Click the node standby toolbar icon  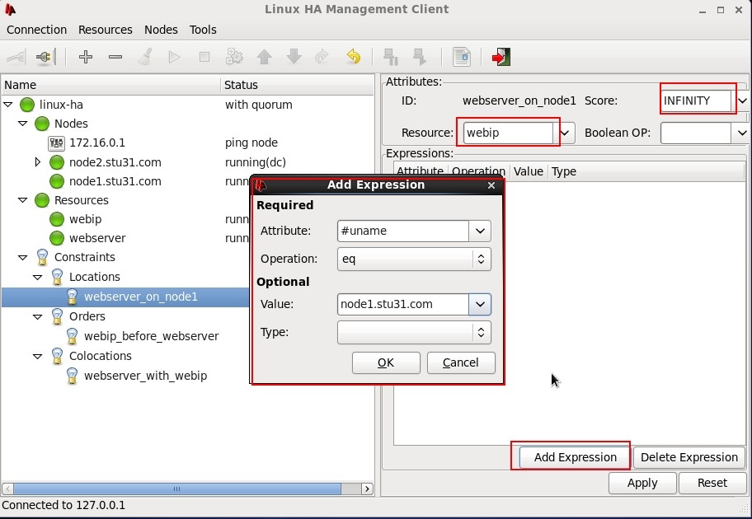pyautogui.click(x=391, y=57)
